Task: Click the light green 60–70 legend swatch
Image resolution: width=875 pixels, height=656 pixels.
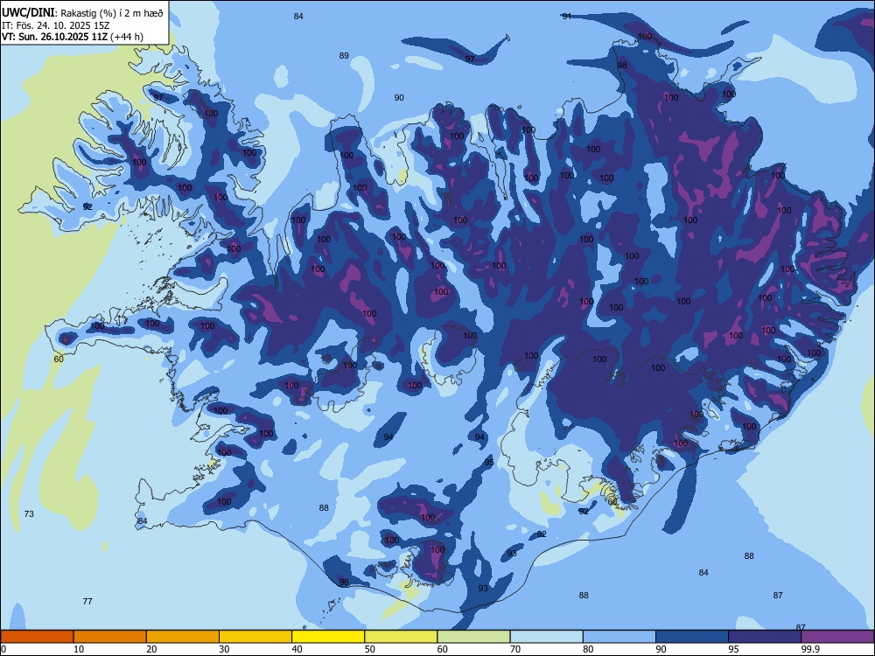Action: (473, 637)
